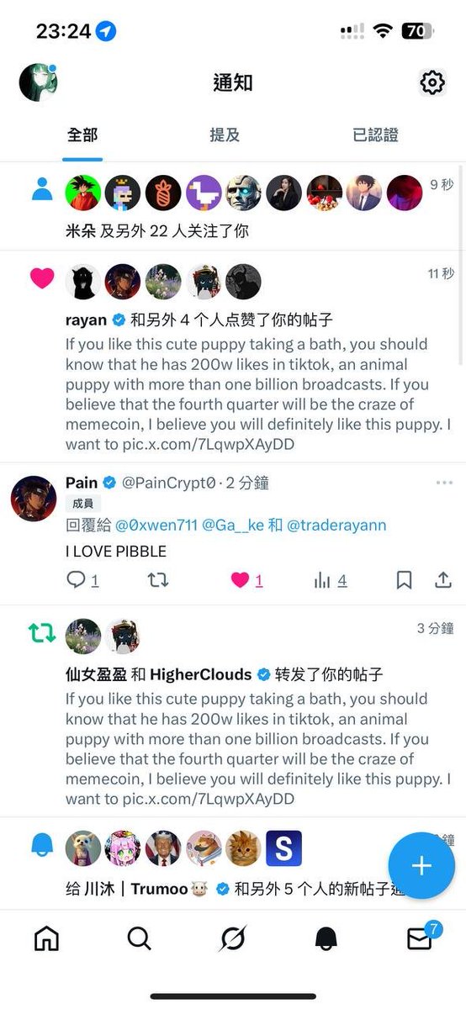466x1009 pixels.
Task: Tap the Home icon in bottom bar
Action: click(46, 938)
